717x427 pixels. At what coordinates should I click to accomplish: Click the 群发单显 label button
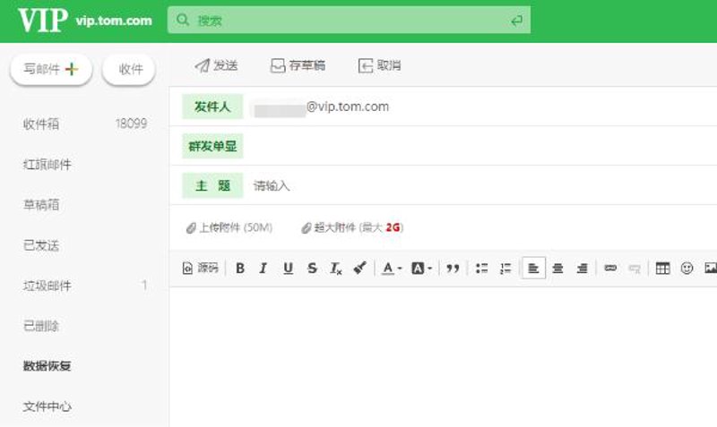click(212, 146)
